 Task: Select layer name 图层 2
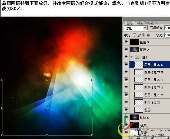click(144, 50)
